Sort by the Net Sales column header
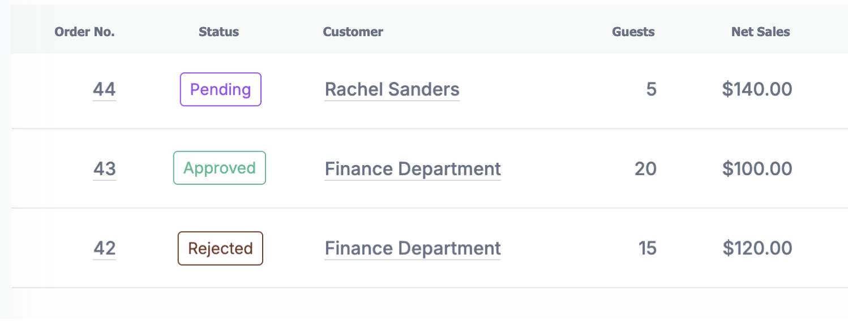This screenshot has height=321, width=848. 760,32
